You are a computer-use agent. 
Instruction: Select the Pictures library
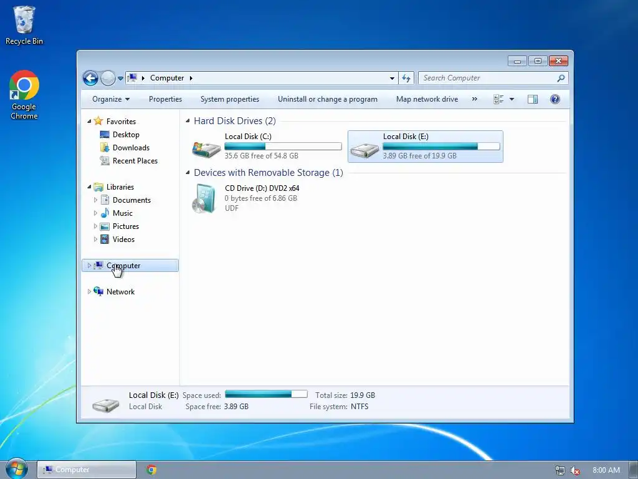126,226
